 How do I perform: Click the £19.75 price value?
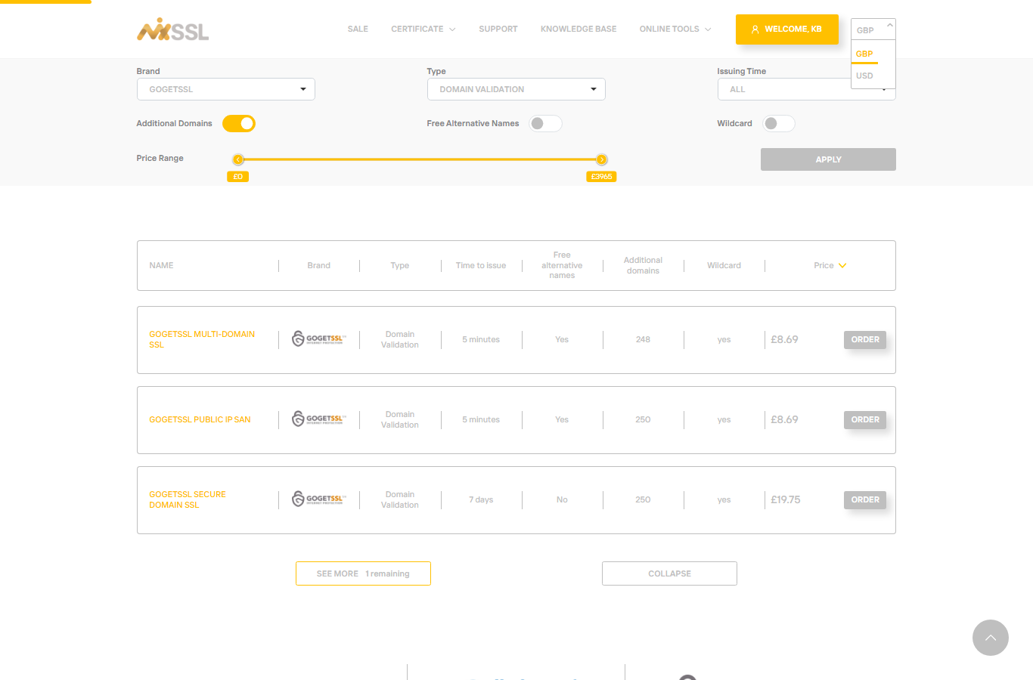pos(786,499)
